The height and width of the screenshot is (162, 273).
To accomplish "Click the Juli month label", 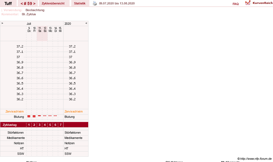I will pos(29,24).
